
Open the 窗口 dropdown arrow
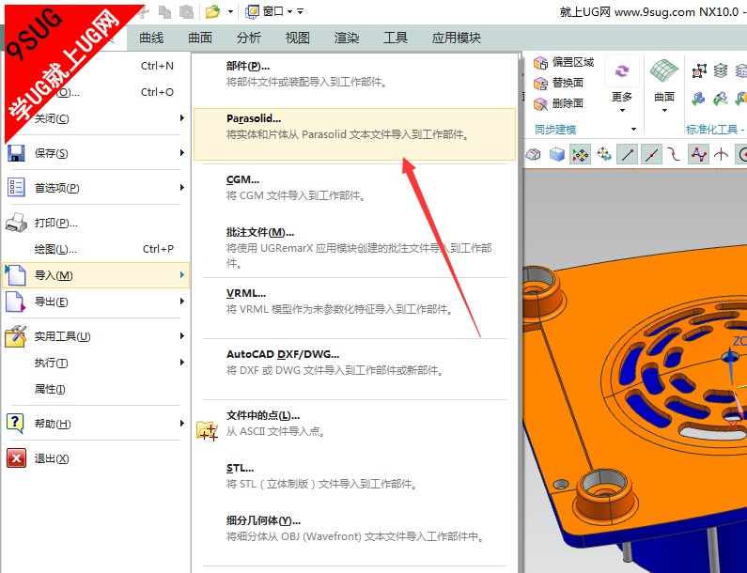[289, 11]
